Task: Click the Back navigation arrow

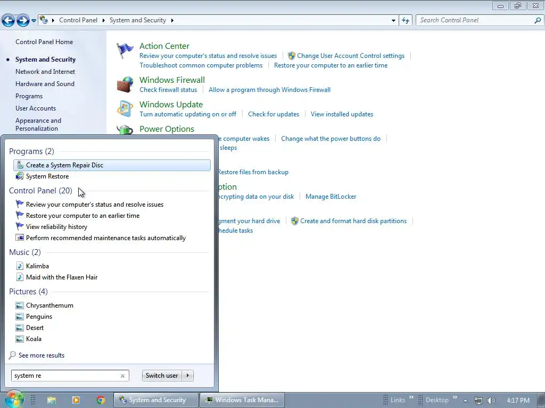Action: pyautogui.click(x=9, y=21)
